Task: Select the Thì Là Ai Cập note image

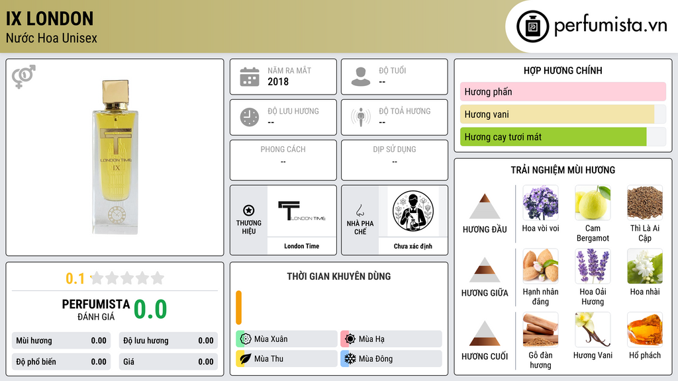Action: (645, 202)
